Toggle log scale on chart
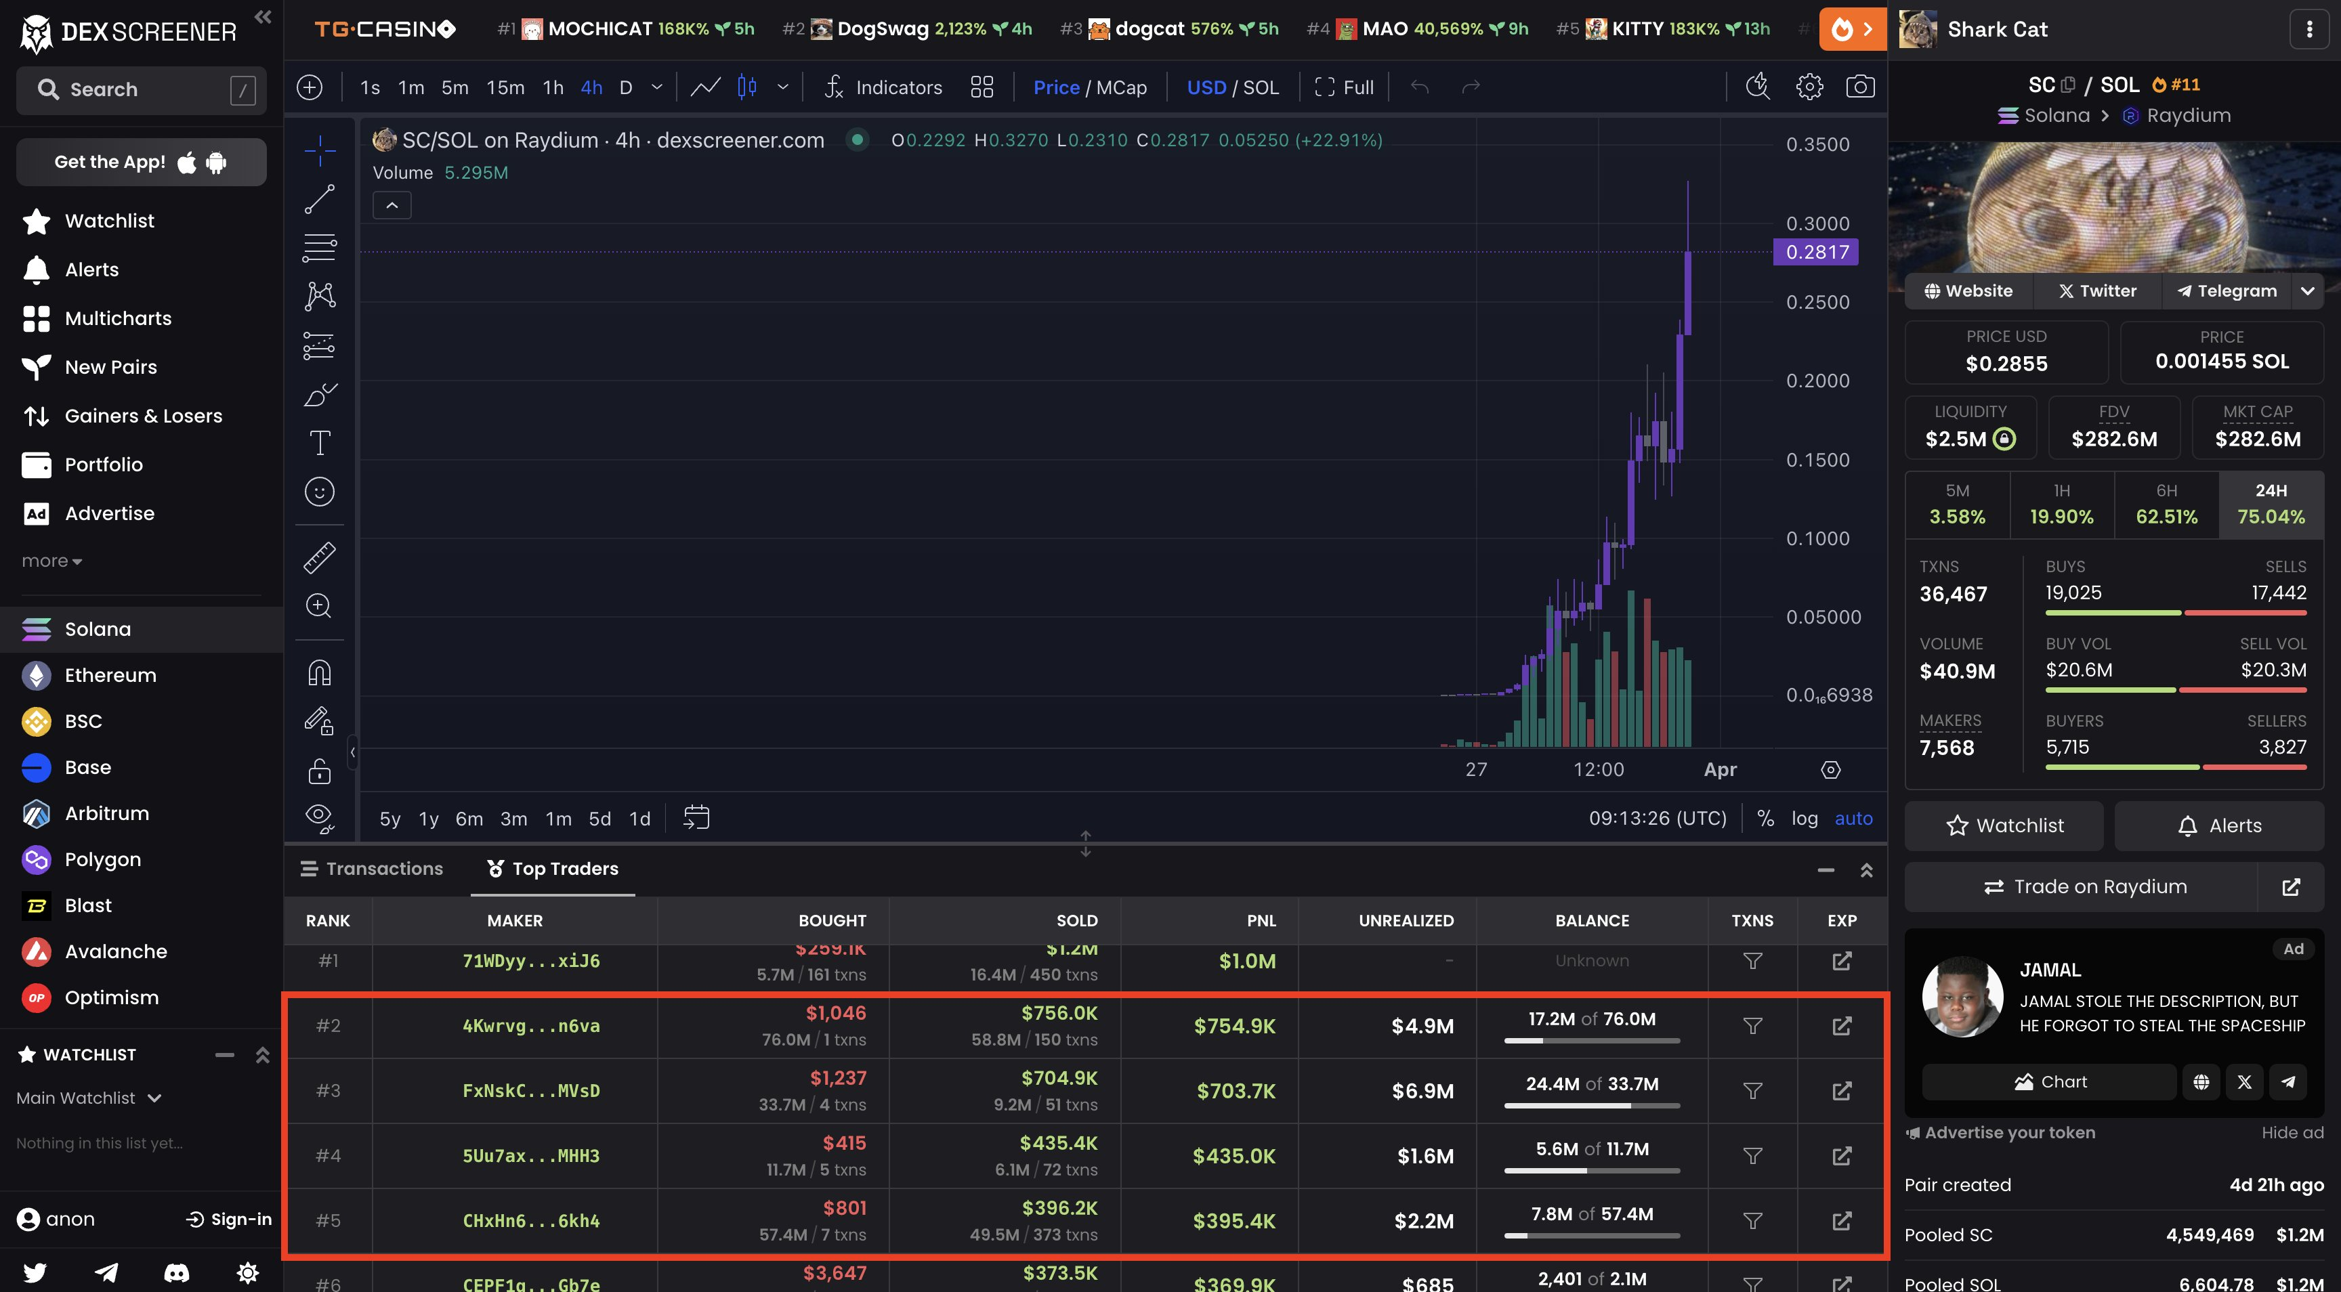Screen dimensions: 2341x1292 pyautogui.click(x=1804, y=819)
